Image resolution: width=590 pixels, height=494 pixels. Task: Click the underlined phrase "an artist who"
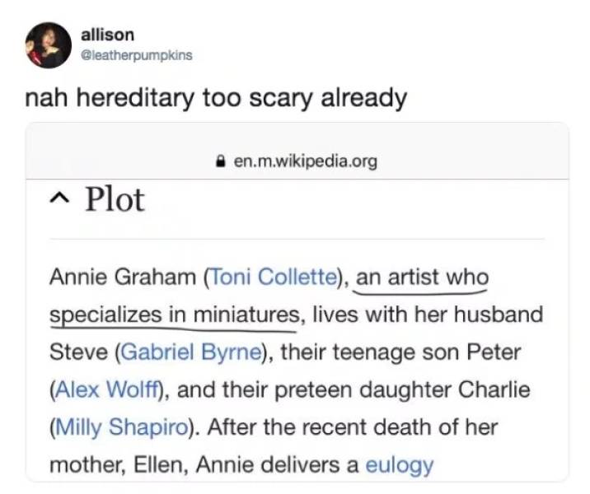(x=422, y=277)
